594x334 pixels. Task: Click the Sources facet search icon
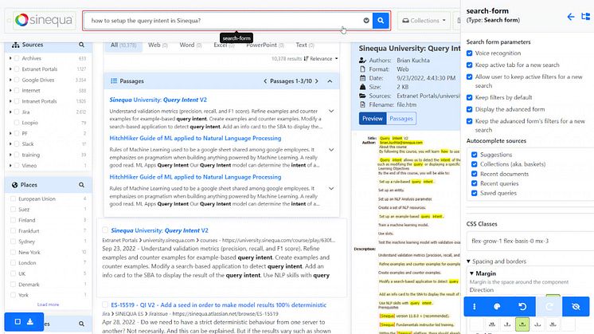pyautogui.click(x=82, y=45)
